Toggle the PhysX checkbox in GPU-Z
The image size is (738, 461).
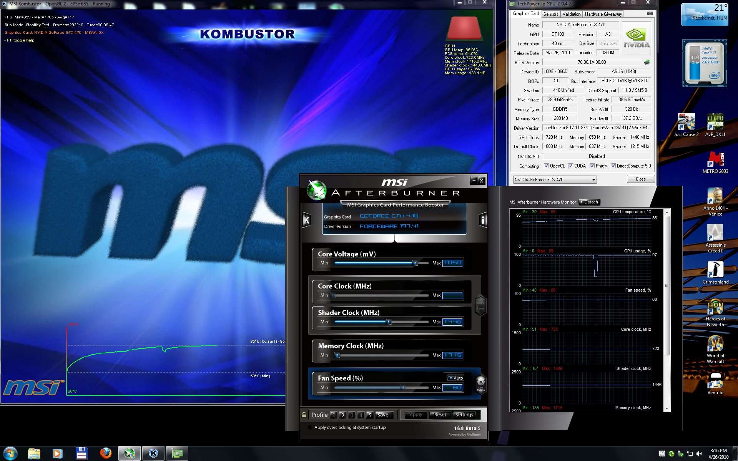pyautogui.click(x=592, y=166)
